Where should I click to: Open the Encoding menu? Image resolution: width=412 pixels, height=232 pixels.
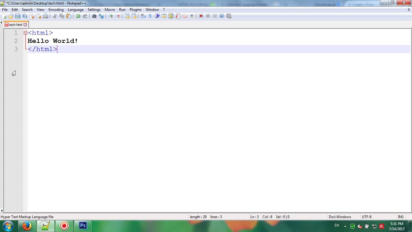(x=56, y=10)
